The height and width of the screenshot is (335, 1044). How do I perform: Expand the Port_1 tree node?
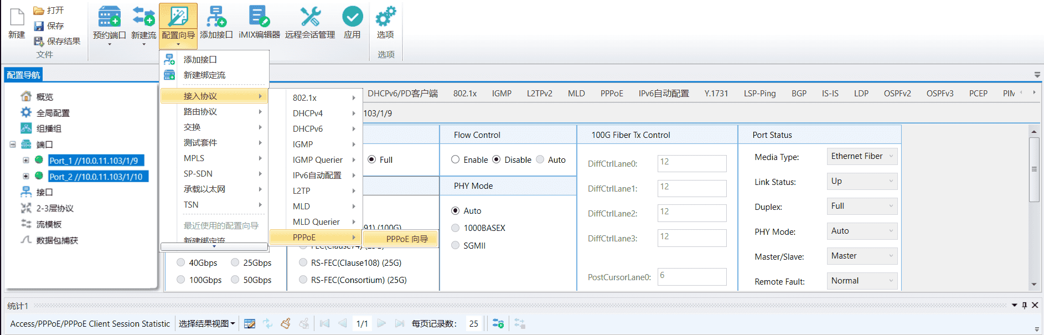[x=26, y=161]
